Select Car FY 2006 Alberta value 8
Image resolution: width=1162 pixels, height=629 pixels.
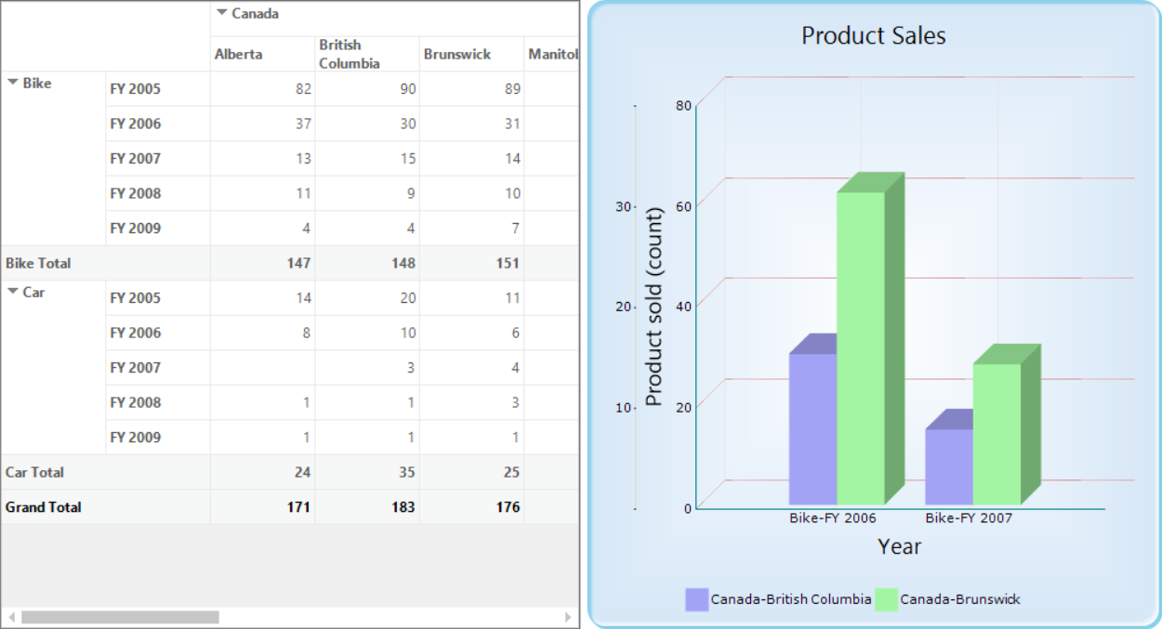click(x=263, y=333)
